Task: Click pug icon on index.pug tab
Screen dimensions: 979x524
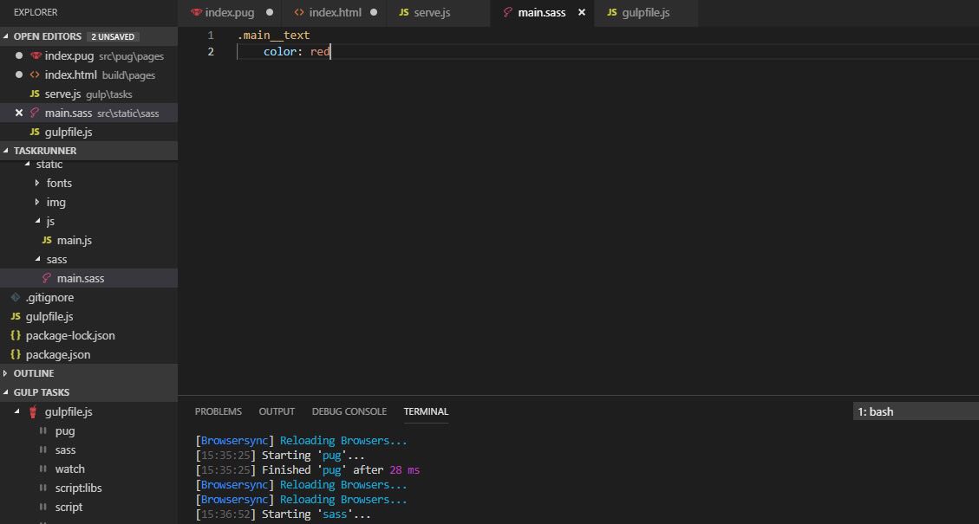Action: click(196, 12)
